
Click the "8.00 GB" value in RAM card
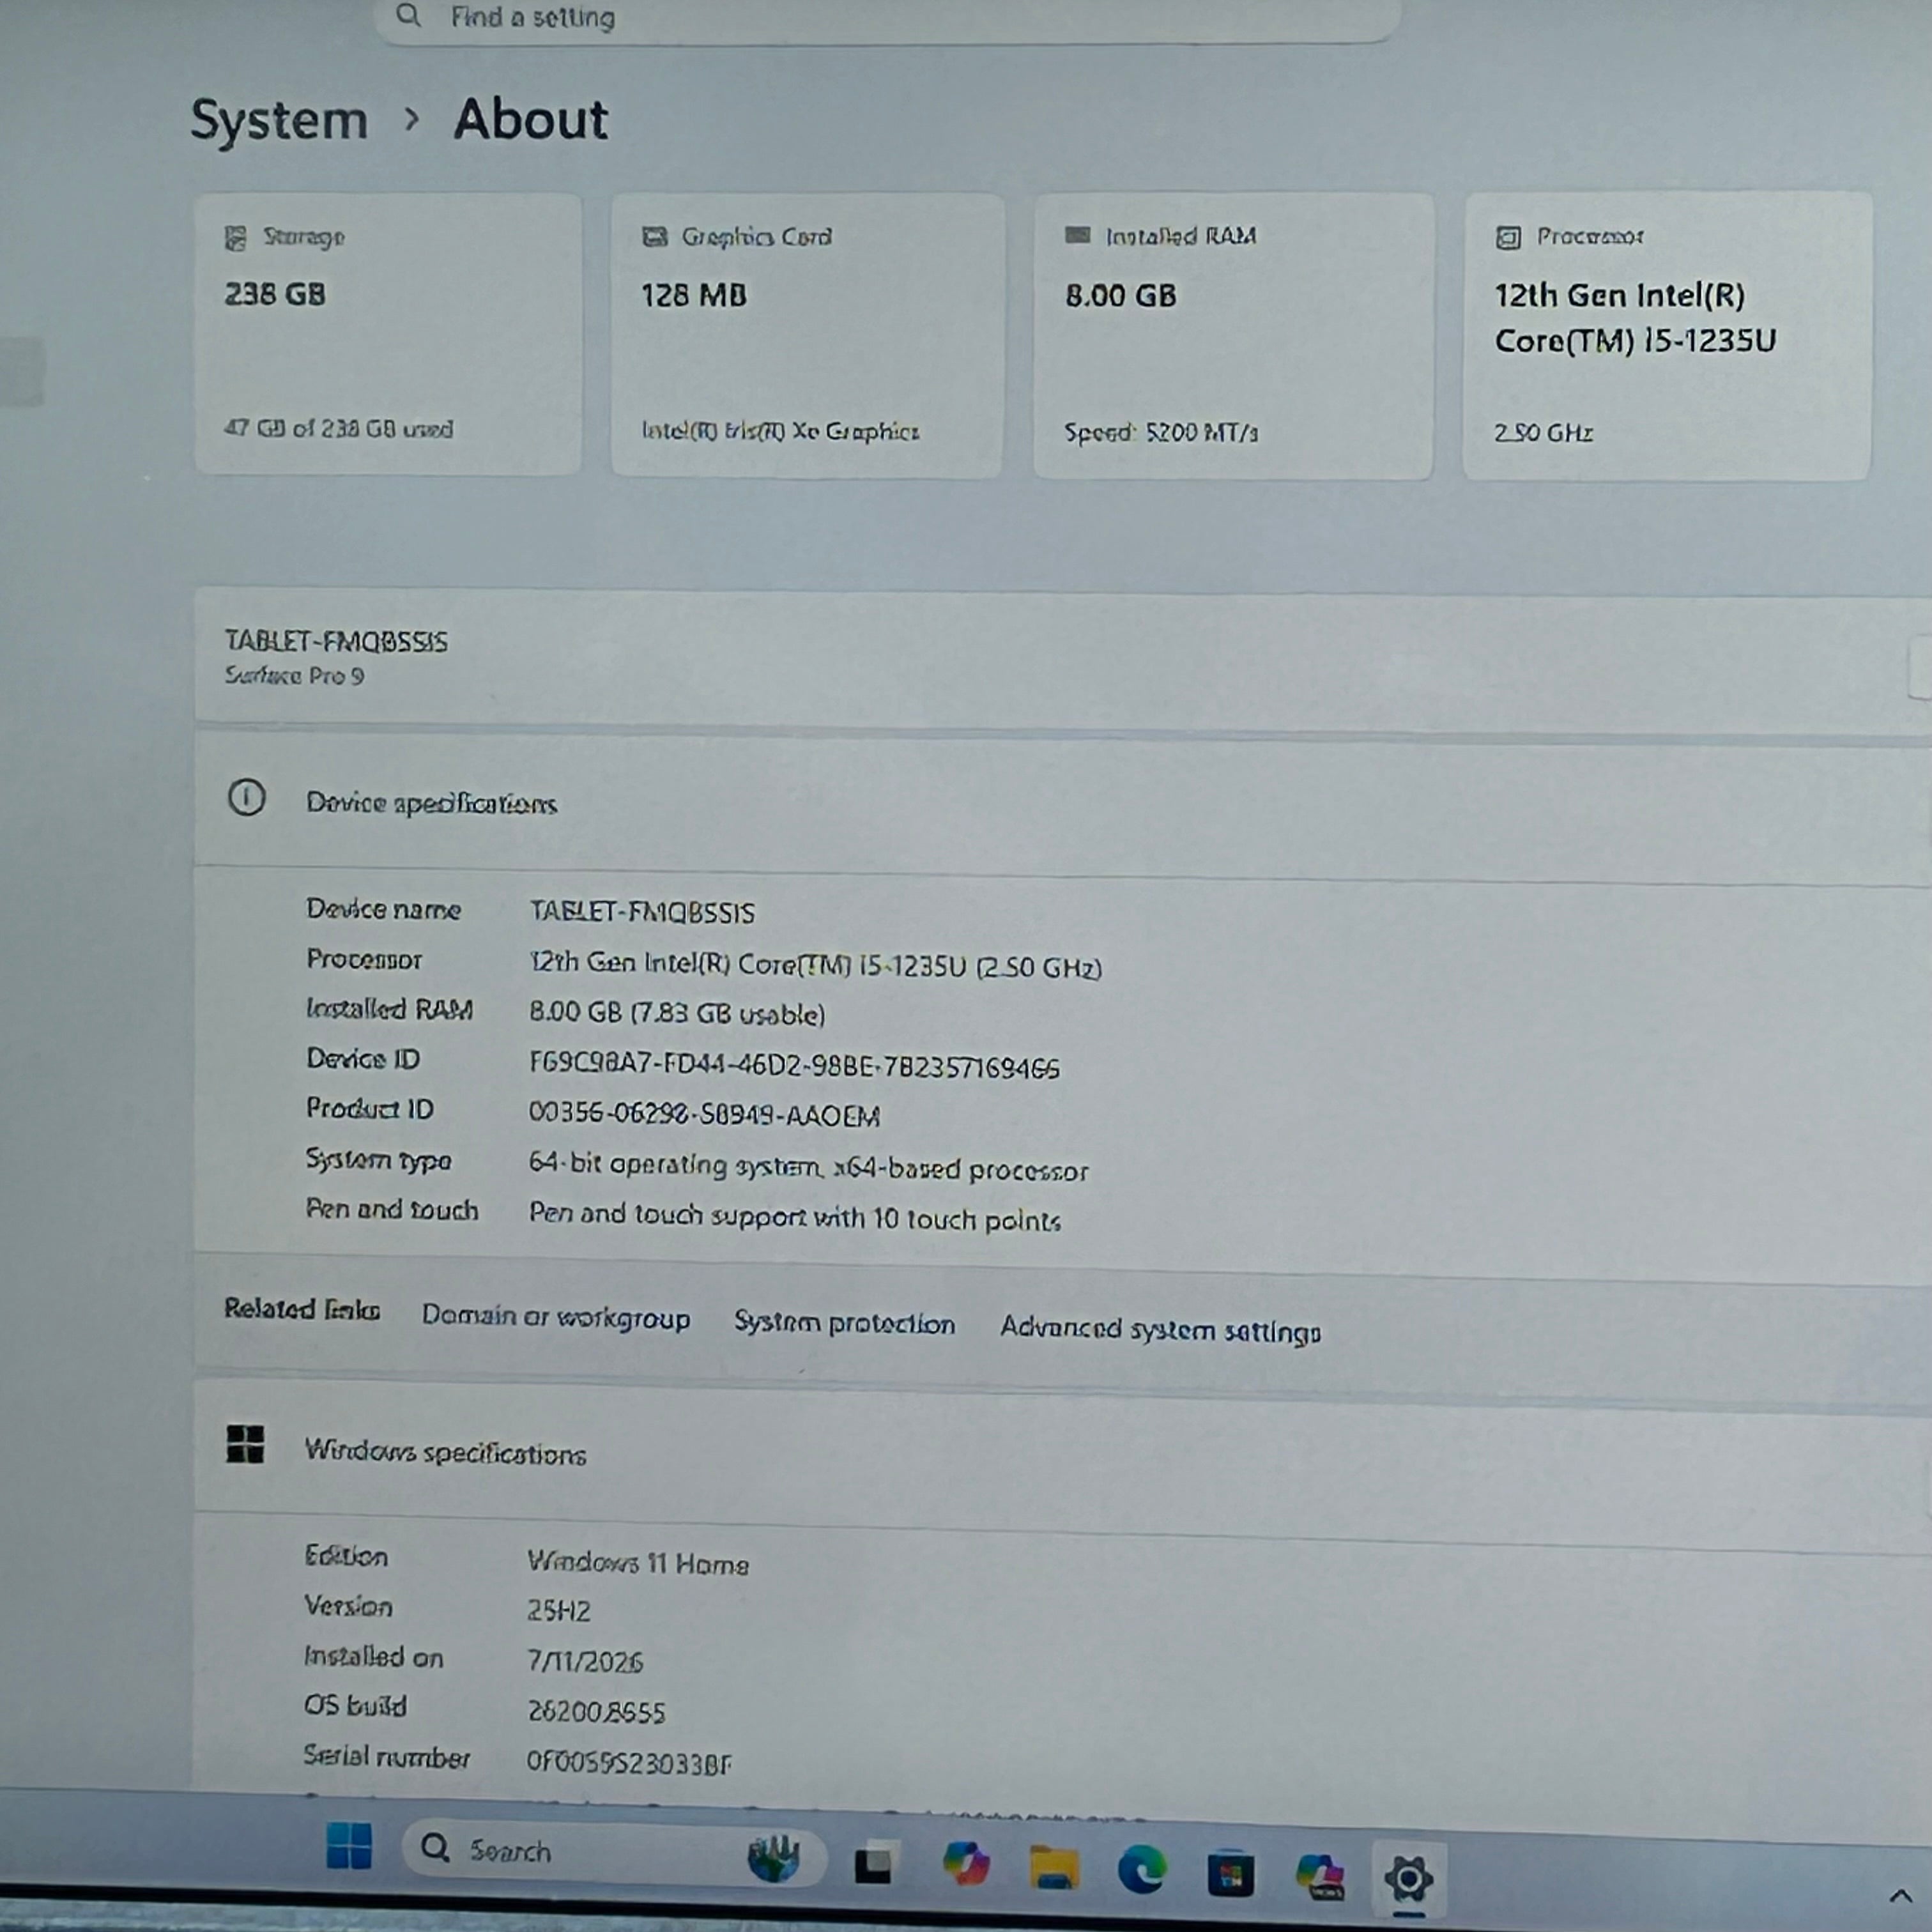pyautogui.click(x=1121, y=296)
